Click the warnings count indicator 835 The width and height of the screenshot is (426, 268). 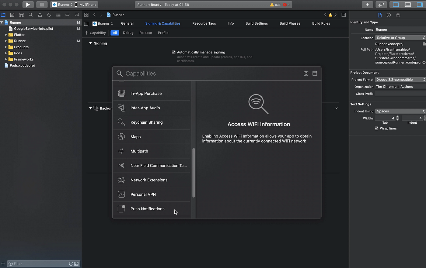coord(275,5)
